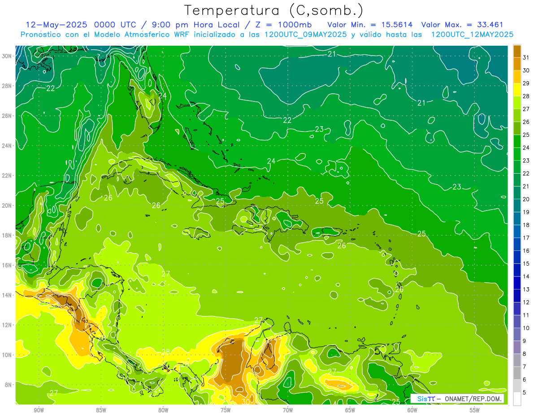Click the "60W" longitude axis label

click(412, 410)
